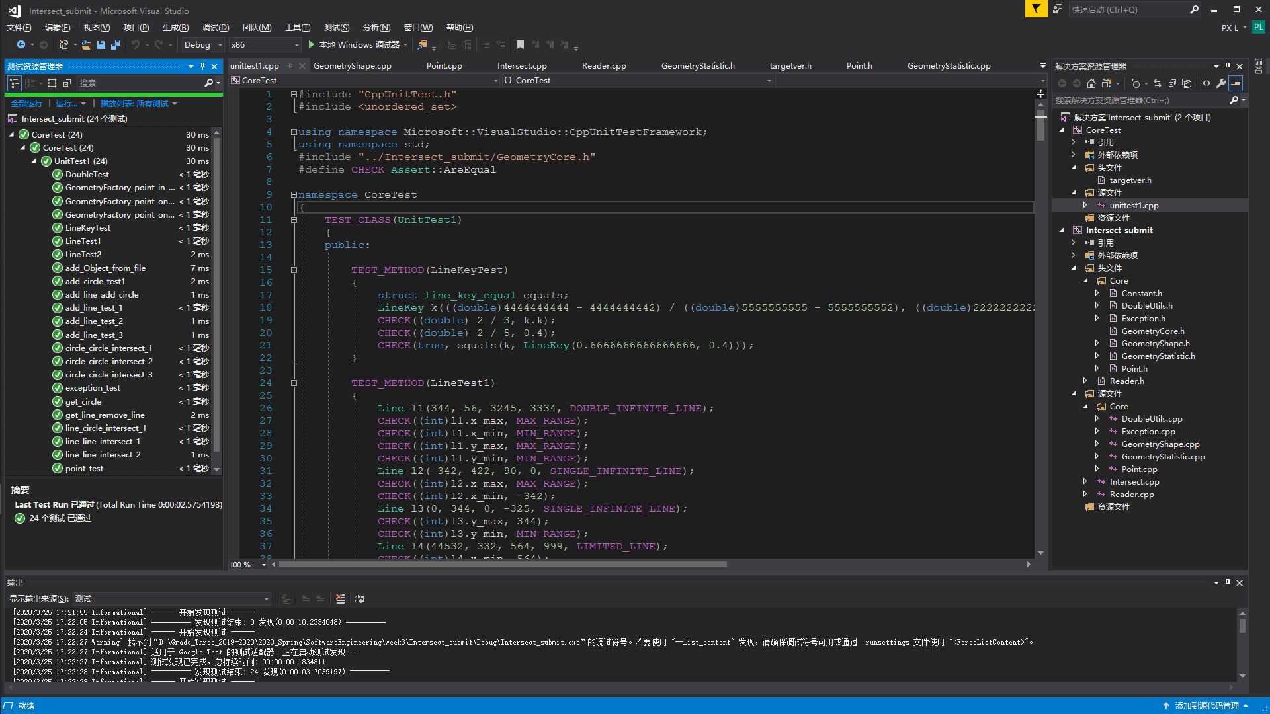Image resolution: width=1270 pixels, height=714 pixels.
Task: Click Solution Explorer pending changes filter icon
Action: point(1135,83)
